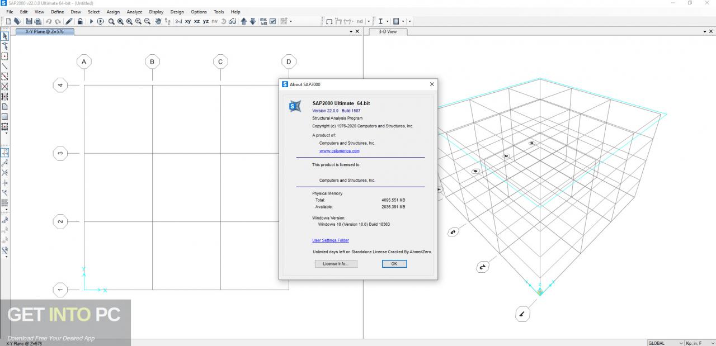Toggle Snap to Points and Grid Intersections
This screenshot has height=346, width=716.
(5, 152)
